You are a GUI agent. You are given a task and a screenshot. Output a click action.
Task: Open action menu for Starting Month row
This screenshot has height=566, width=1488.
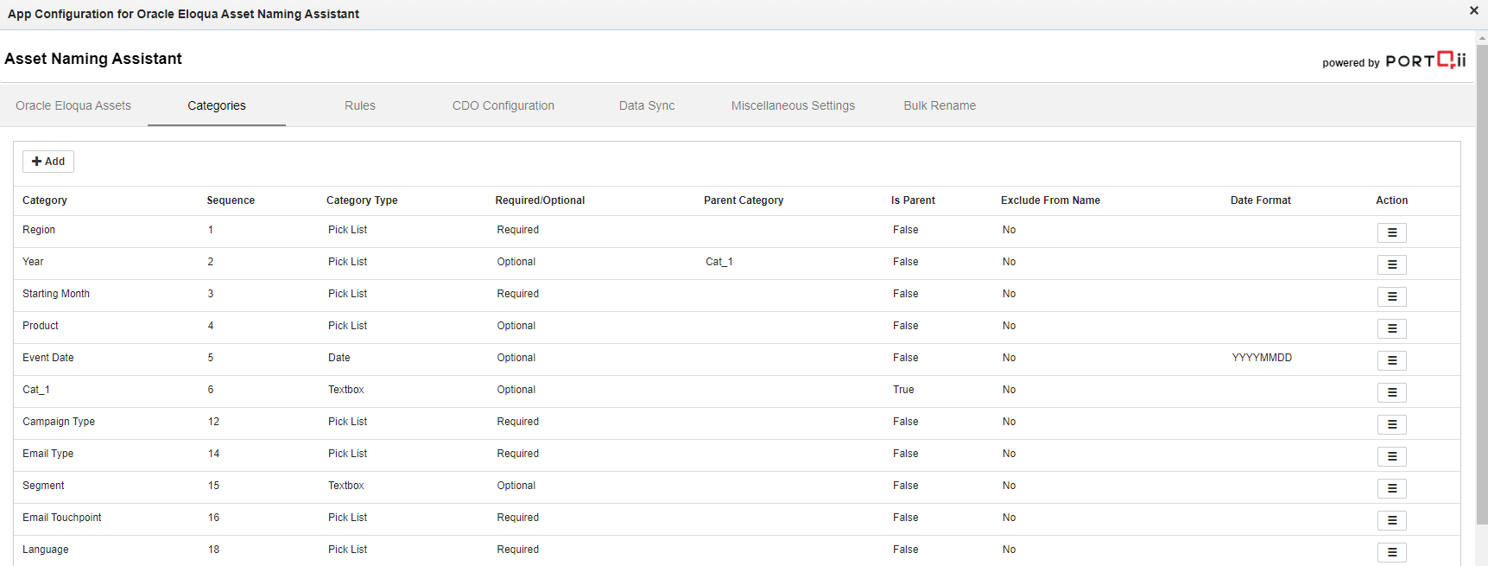click(1391, 296)
